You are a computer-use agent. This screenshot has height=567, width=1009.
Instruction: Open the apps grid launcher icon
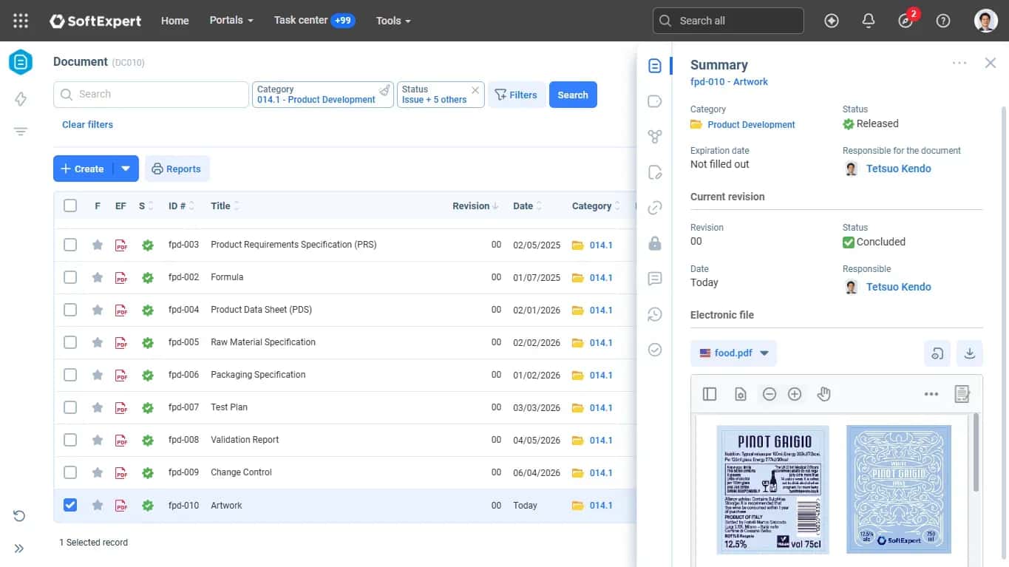[x=21, y=21]
